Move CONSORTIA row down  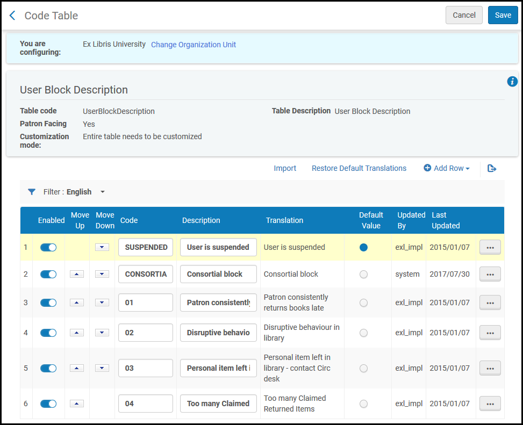click(102, 274)
